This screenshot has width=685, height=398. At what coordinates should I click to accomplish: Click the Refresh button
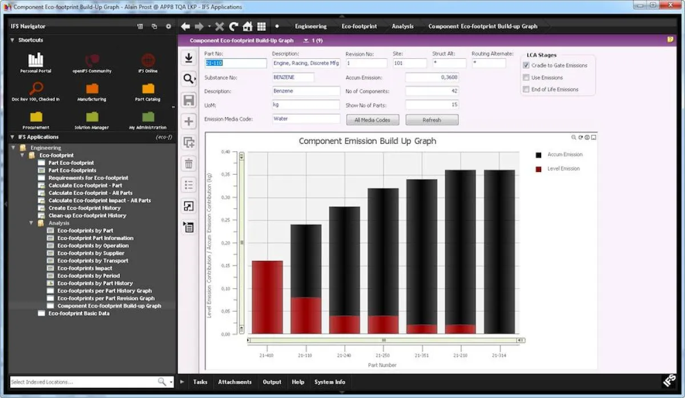432,119
